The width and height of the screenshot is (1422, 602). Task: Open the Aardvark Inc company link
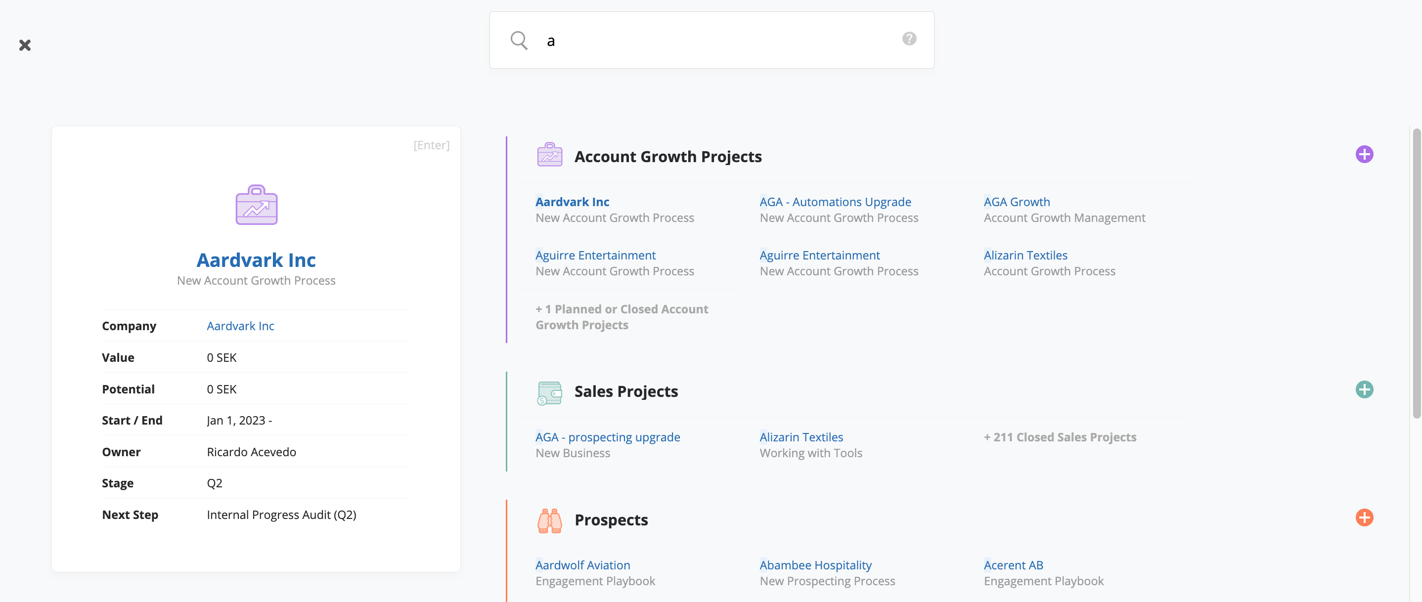[240, 326]
